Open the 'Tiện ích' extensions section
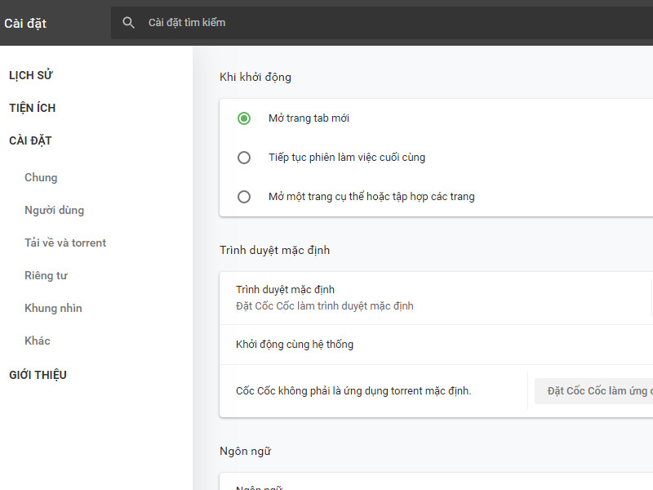The height and width of the screenshot is (490, 653). pyautogui.click(x=33, y=107)
